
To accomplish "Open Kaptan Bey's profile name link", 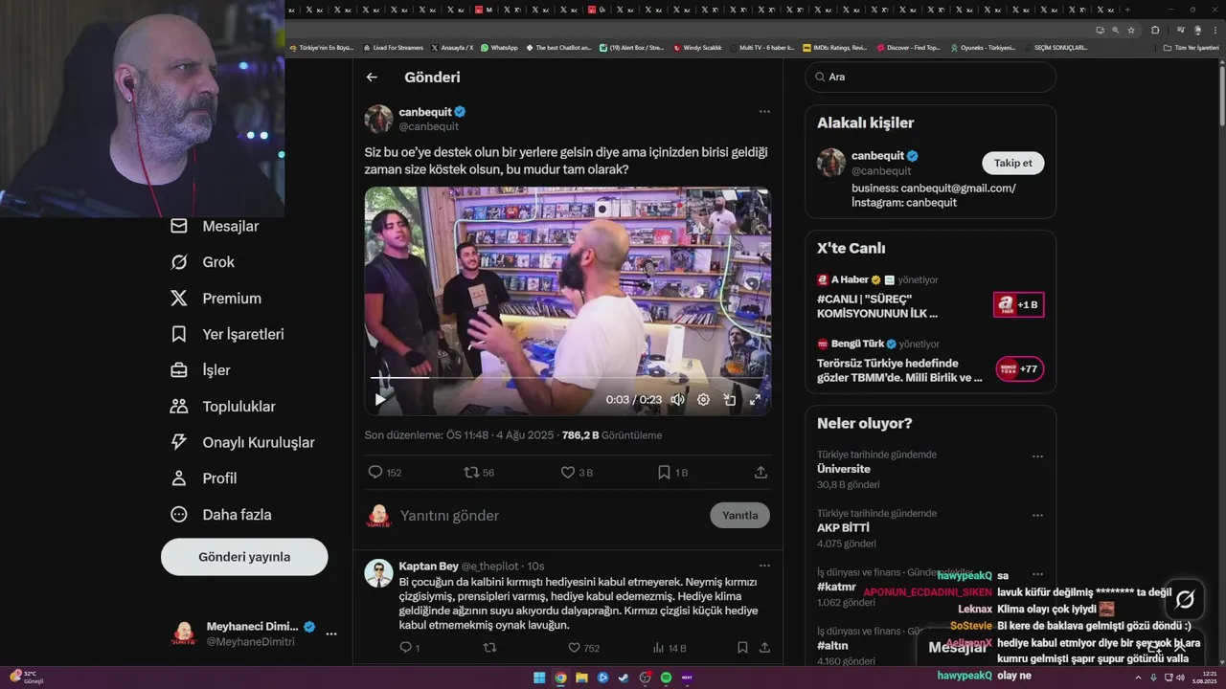I will 428,567.
